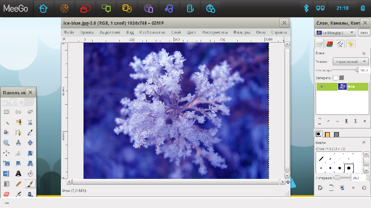Open the Фильтры menu
Screen dimensions: 371x208
coord(241,32)
